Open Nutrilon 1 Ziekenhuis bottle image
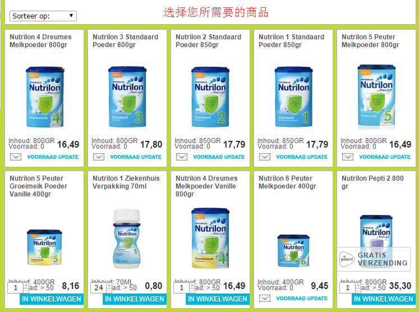The image size is (419, 312). [127, 238]
